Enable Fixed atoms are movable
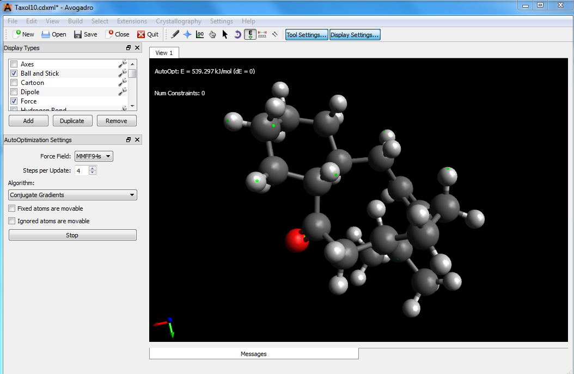The image size is (574, 374). (x=12, y=209)
